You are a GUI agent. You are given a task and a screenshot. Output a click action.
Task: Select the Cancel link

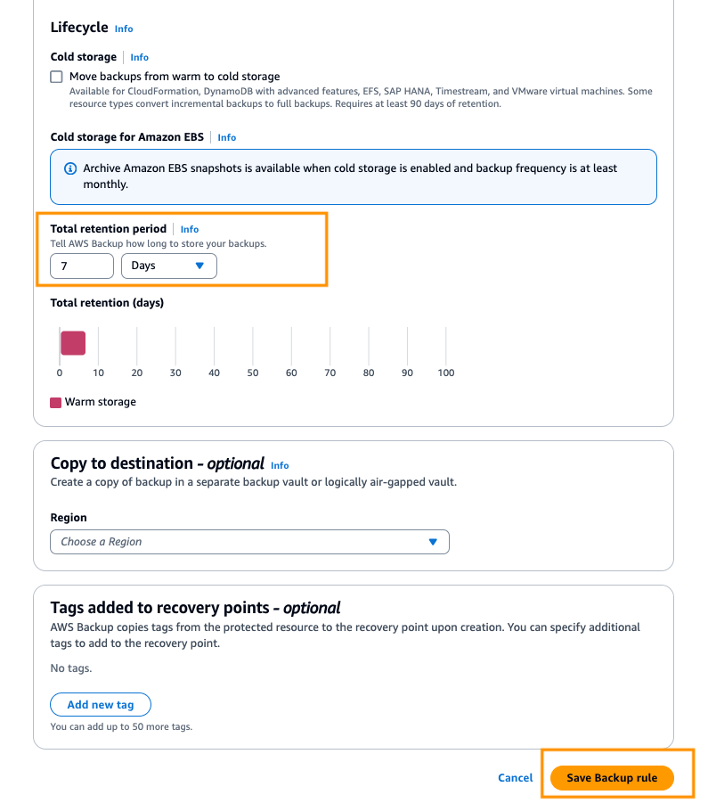(x=515, y=777)
